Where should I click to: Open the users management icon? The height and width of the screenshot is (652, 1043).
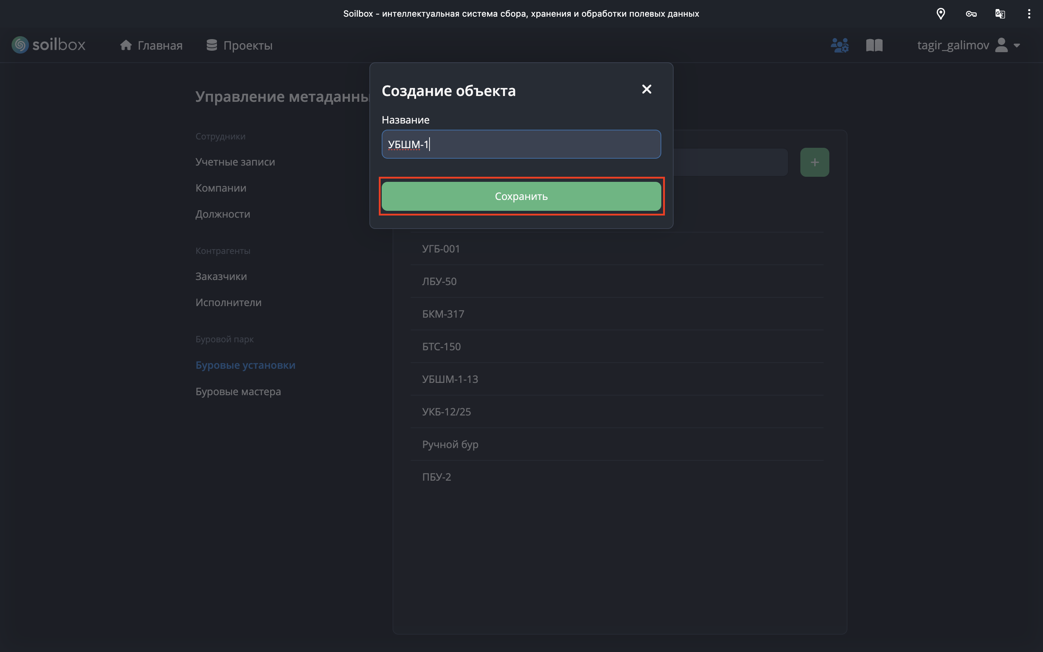(839, 45)
